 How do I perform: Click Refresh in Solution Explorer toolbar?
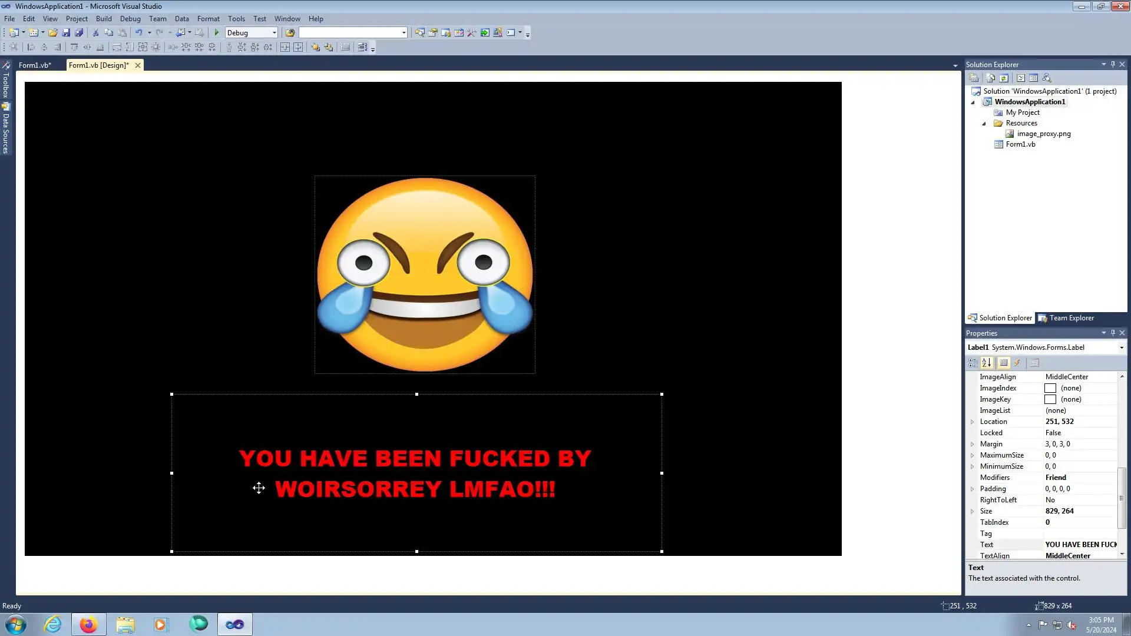1004,78
